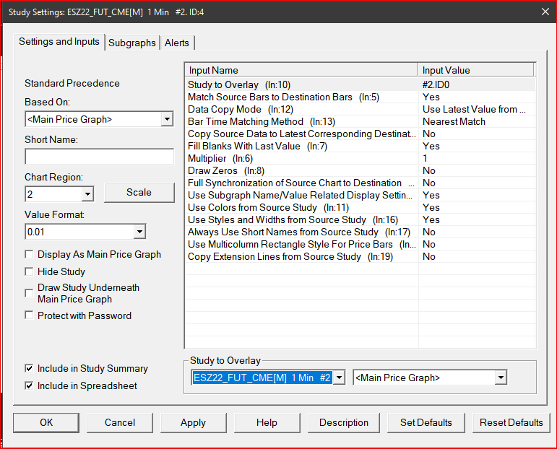557x449 pixels.
Task: Open the study Description button
Action: pos(344,422)
